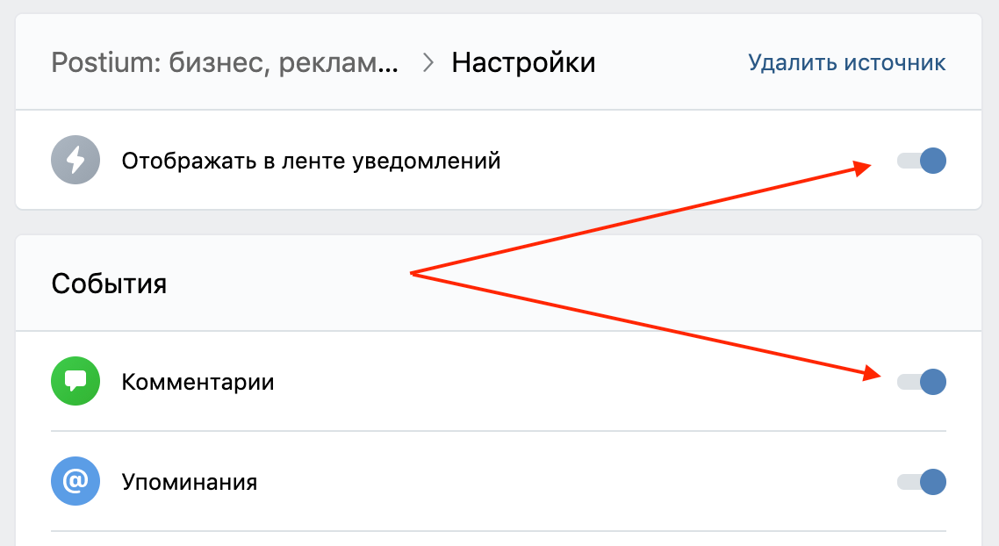
Task: Turn off 'Отображать в ленте уведомлений' switch
Action: point(921,161)
